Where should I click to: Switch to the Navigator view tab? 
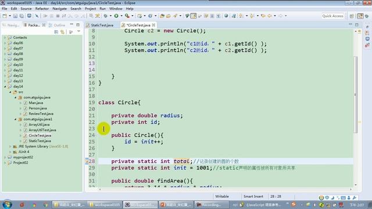11,25
